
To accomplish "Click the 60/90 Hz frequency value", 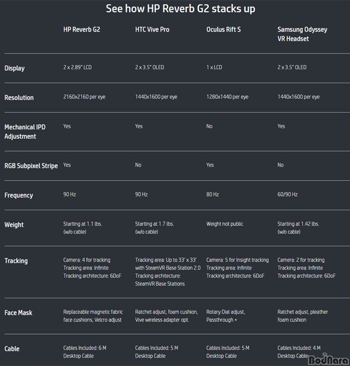I will tap(288, 194).
